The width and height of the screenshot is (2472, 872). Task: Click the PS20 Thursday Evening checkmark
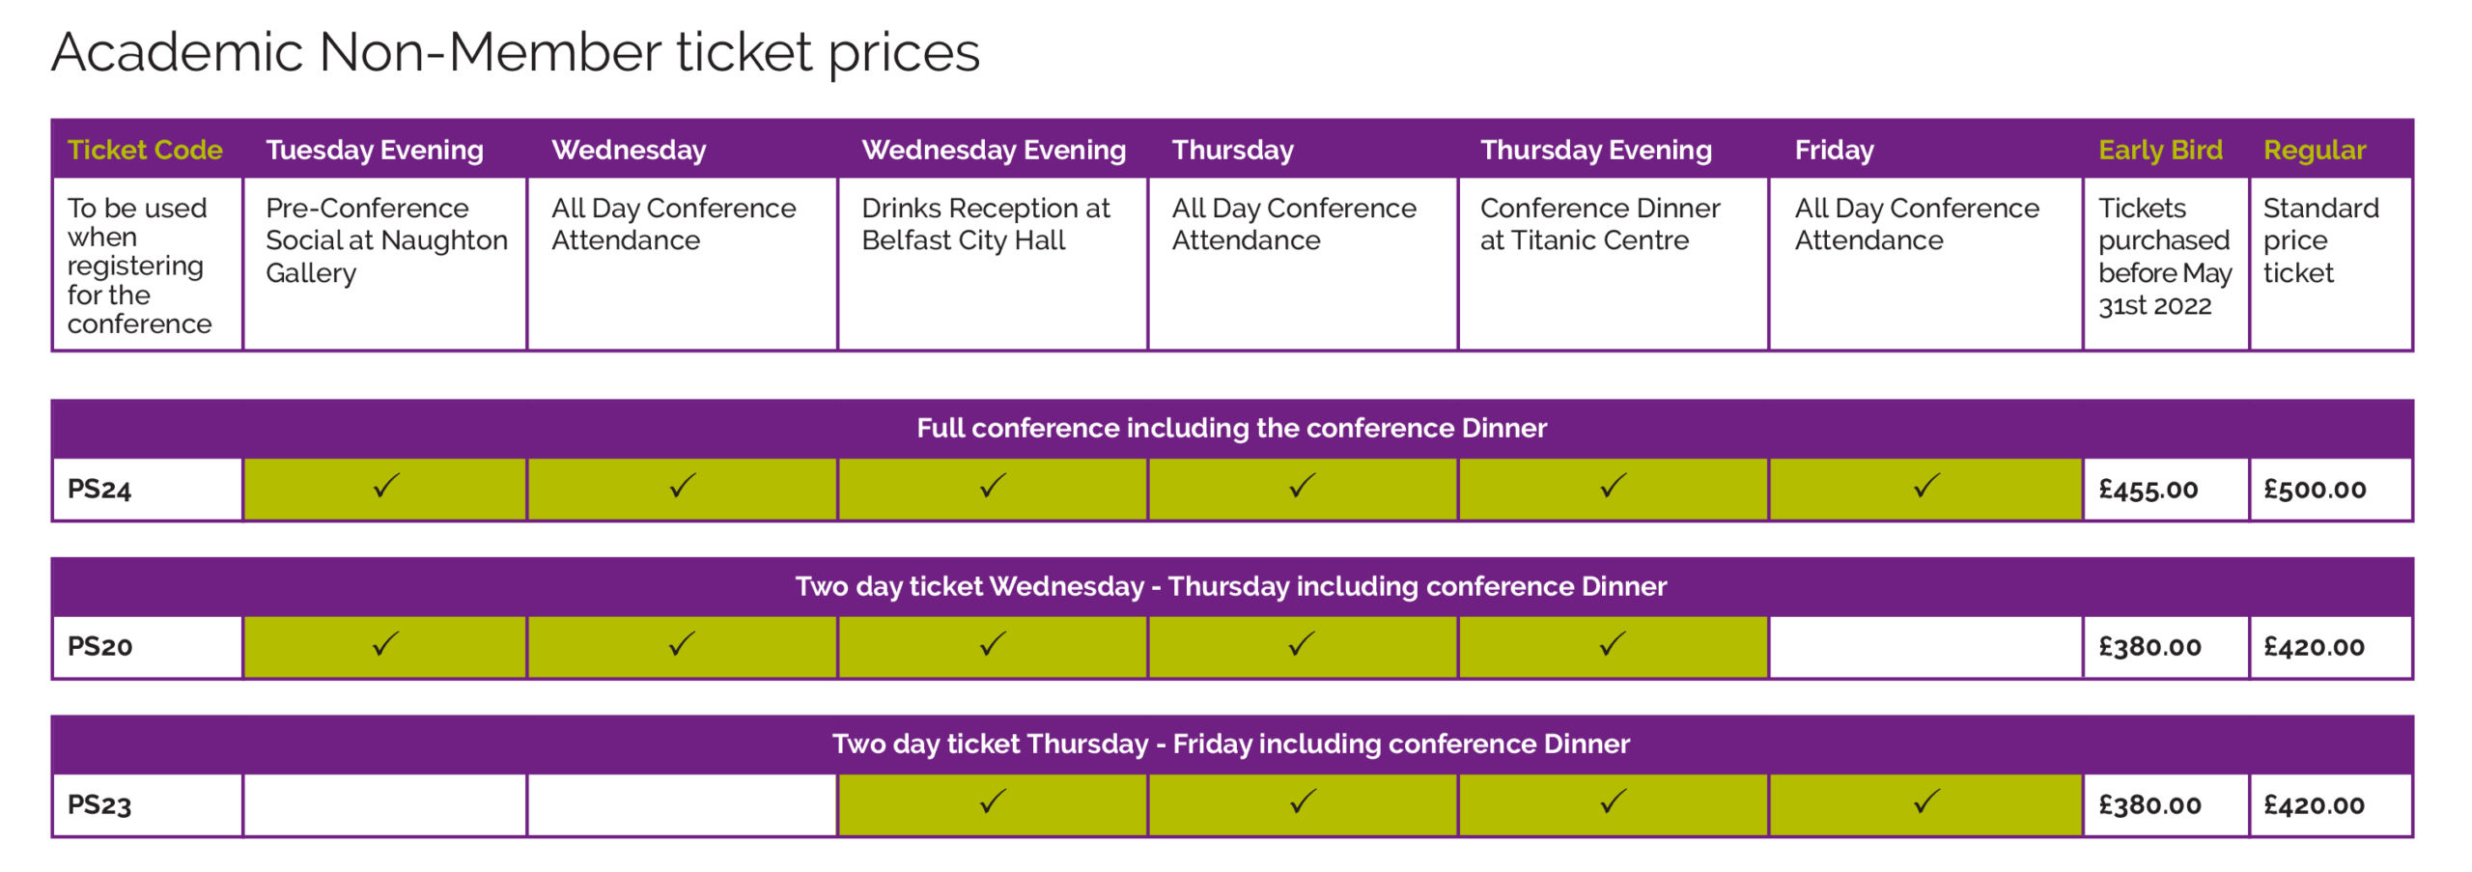coord(1613,644)
